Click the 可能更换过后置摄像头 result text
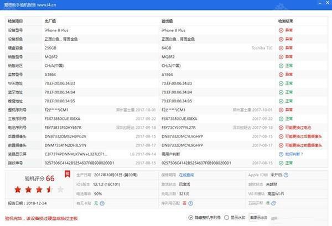Image resolution: width=332 pixels, height=226 pixels. pyautogui.click(x=303, y=136)
